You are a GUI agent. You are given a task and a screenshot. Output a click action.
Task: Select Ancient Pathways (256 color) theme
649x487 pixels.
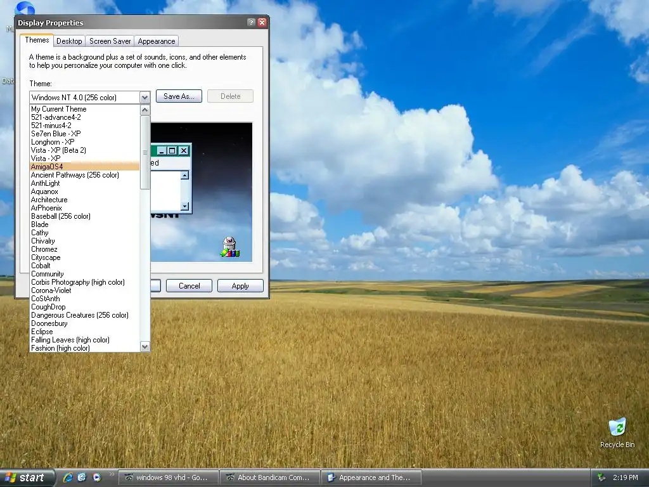click(84, 175)
